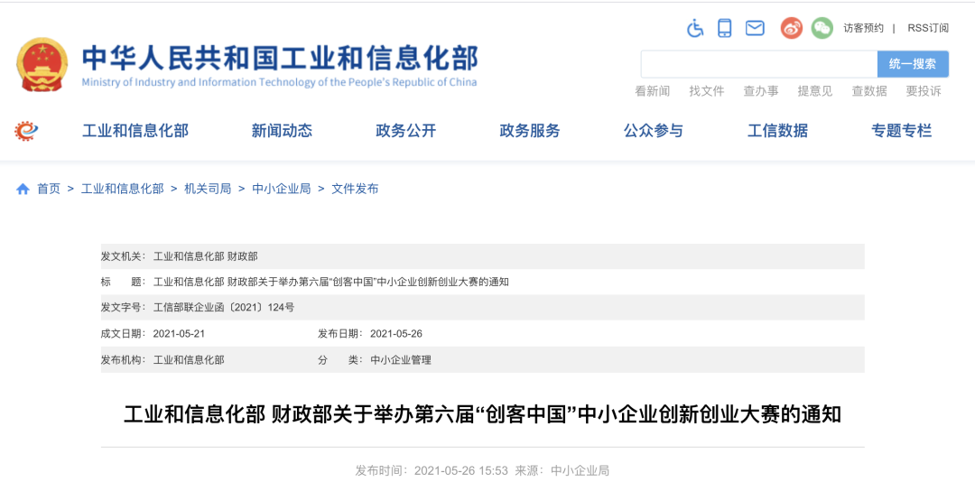Select 找文件 quick link
Image resolution: width=975 pixels, height=501 pixels.
(706, 91)
